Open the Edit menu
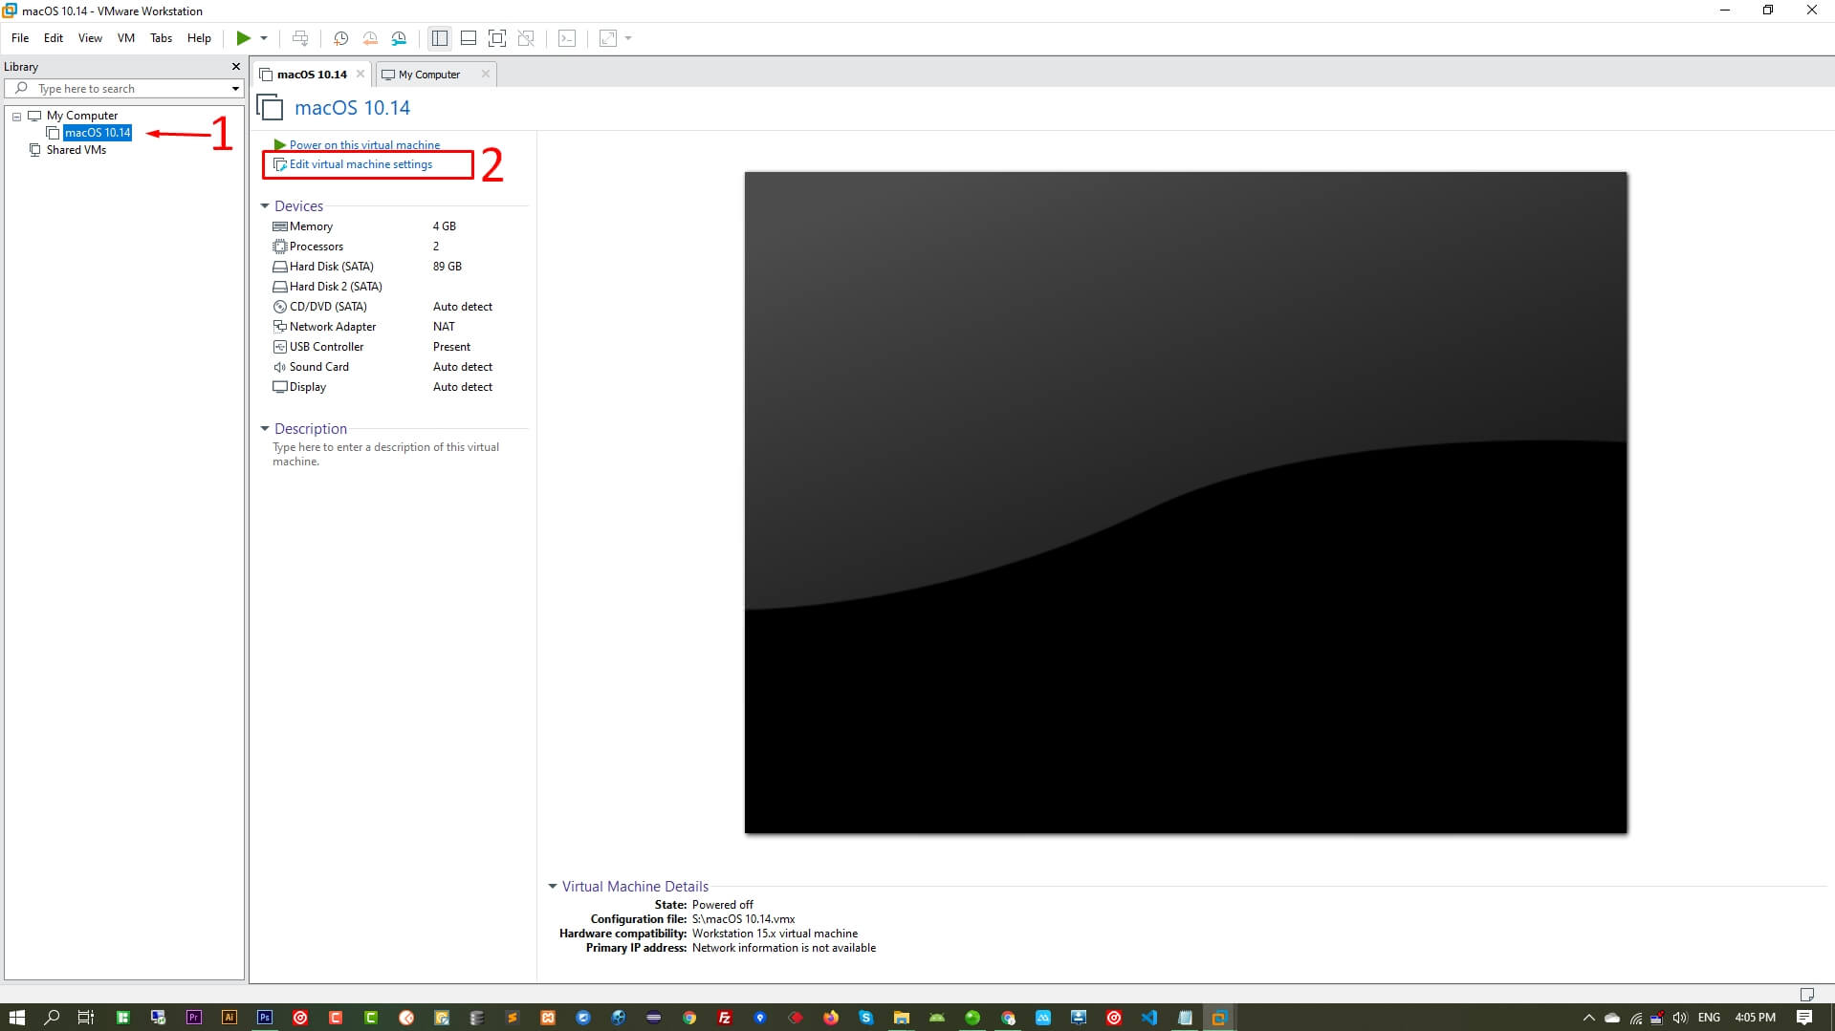Image resolution: width=1835 pixels, height=1031 pixels. coord(54,38)
